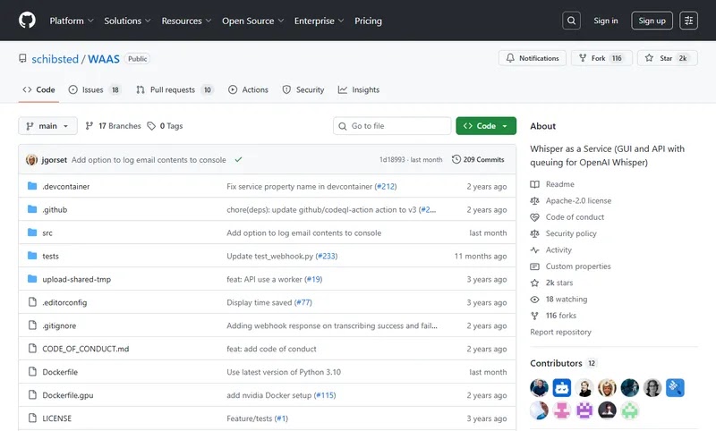This screenshot has height=431, width=716.
Task: Click the Sign up button
Action: [652, 21]
